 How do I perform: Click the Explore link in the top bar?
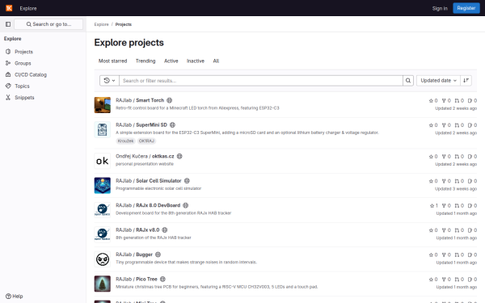(x=28, y=8)
